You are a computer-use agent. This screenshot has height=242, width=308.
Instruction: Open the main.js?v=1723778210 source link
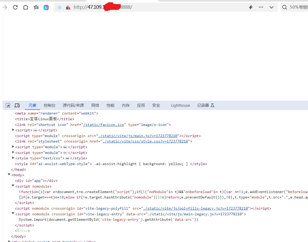pos(138,136)
